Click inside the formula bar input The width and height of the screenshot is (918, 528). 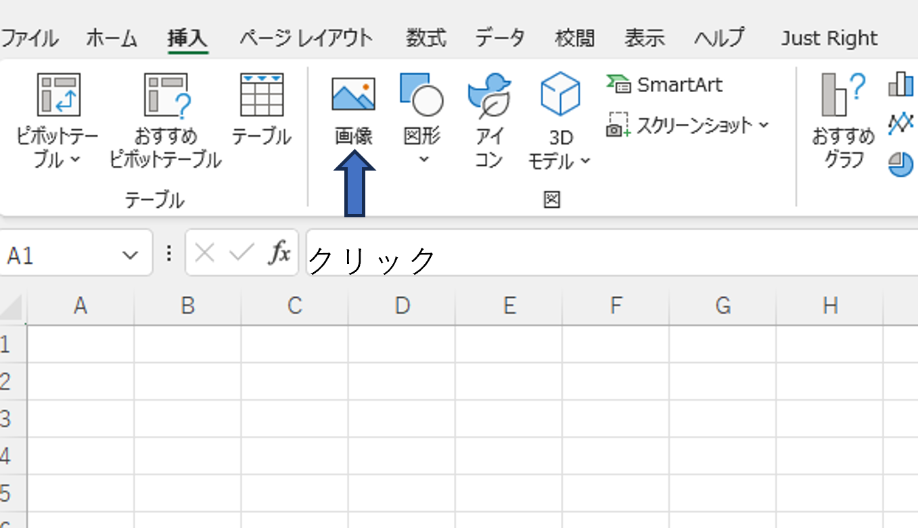coord(612,253)
